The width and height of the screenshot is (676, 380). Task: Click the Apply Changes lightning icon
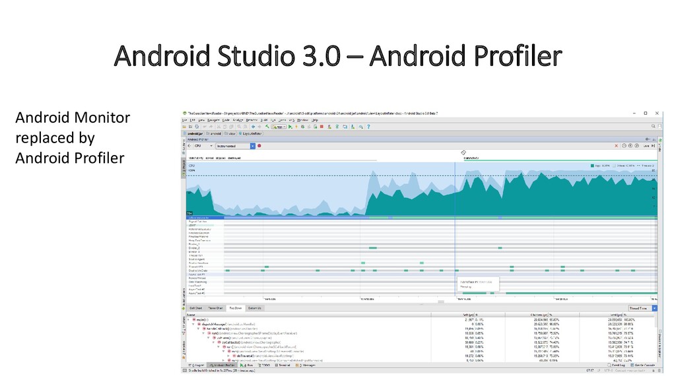[296, 127]
